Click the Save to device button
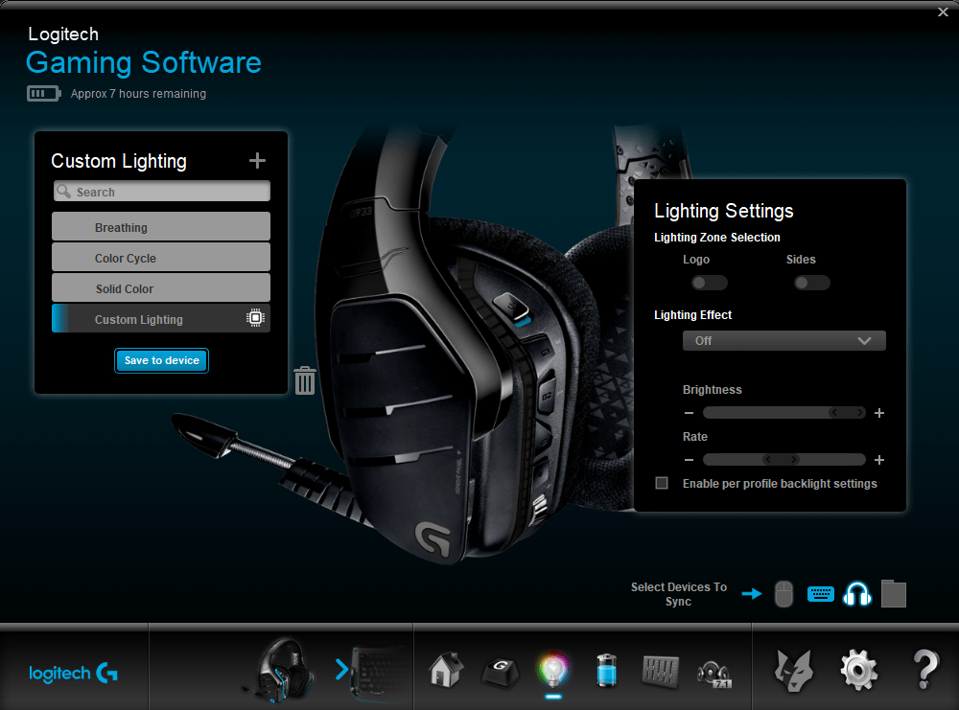 (161, 360)
